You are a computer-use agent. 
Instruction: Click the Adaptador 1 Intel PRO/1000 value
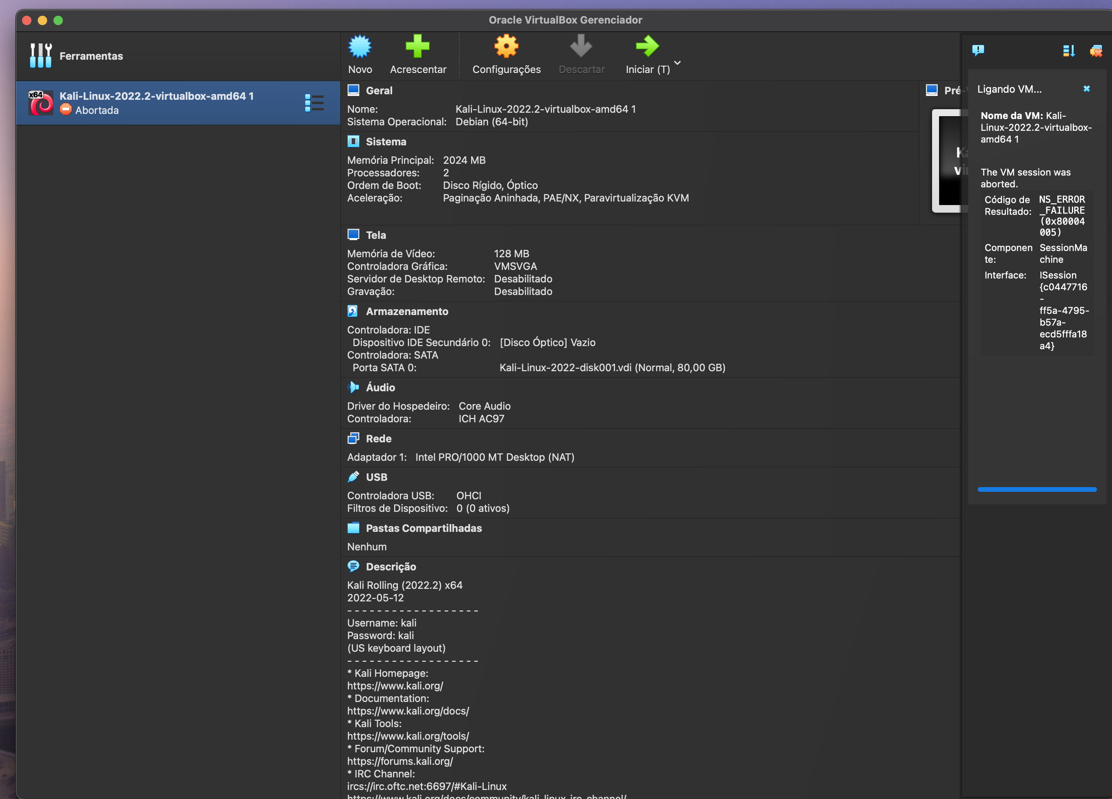coord(495,457)
